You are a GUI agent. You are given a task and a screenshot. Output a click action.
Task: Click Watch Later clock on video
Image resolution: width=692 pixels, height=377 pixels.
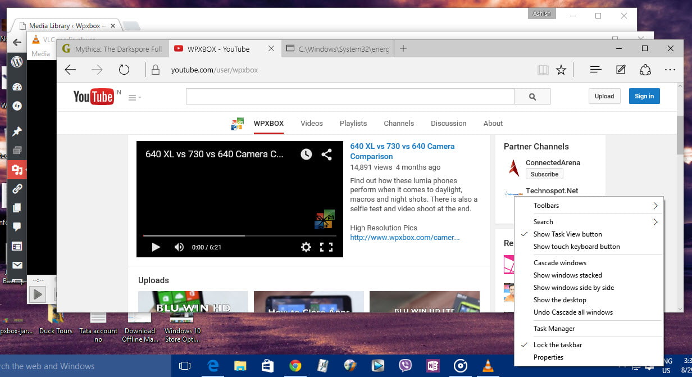(x=306, y=154)
